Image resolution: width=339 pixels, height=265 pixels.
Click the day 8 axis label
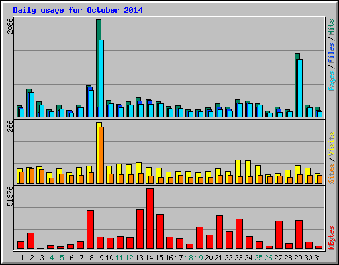(91, 258)
